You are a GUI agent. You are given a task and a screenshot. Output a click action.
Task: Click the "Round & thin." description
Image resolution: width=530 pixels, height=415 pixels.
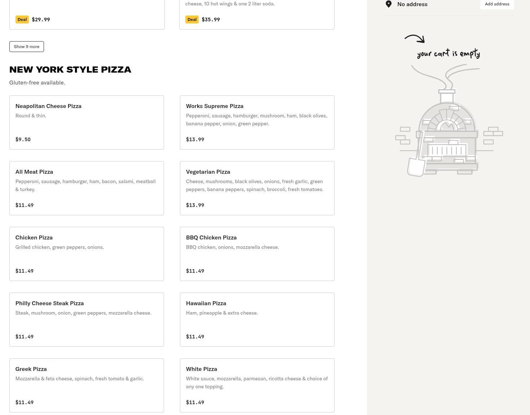pos(31,116)
